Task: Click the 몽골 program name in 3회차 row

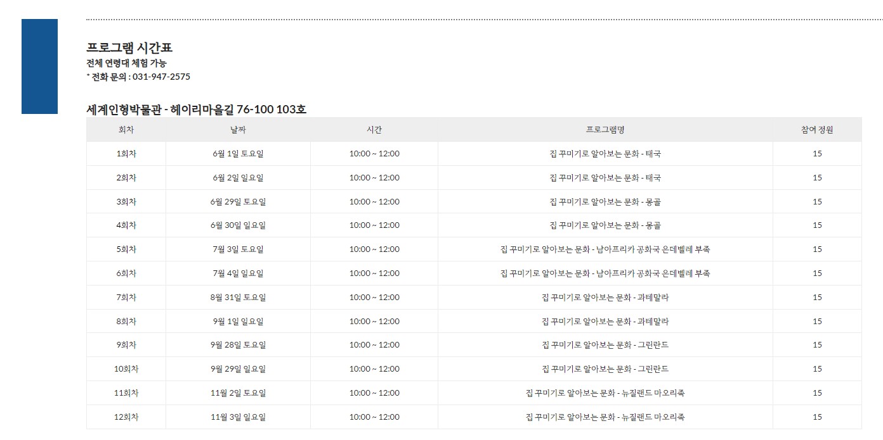Action: [605, 202]
